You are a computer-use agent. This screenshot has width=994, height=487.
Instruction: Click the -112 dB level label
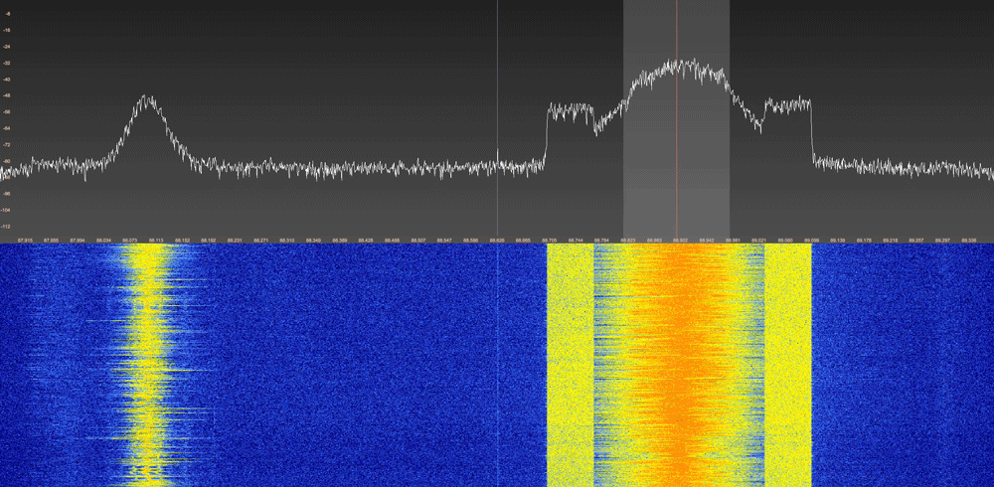[7, 226]
